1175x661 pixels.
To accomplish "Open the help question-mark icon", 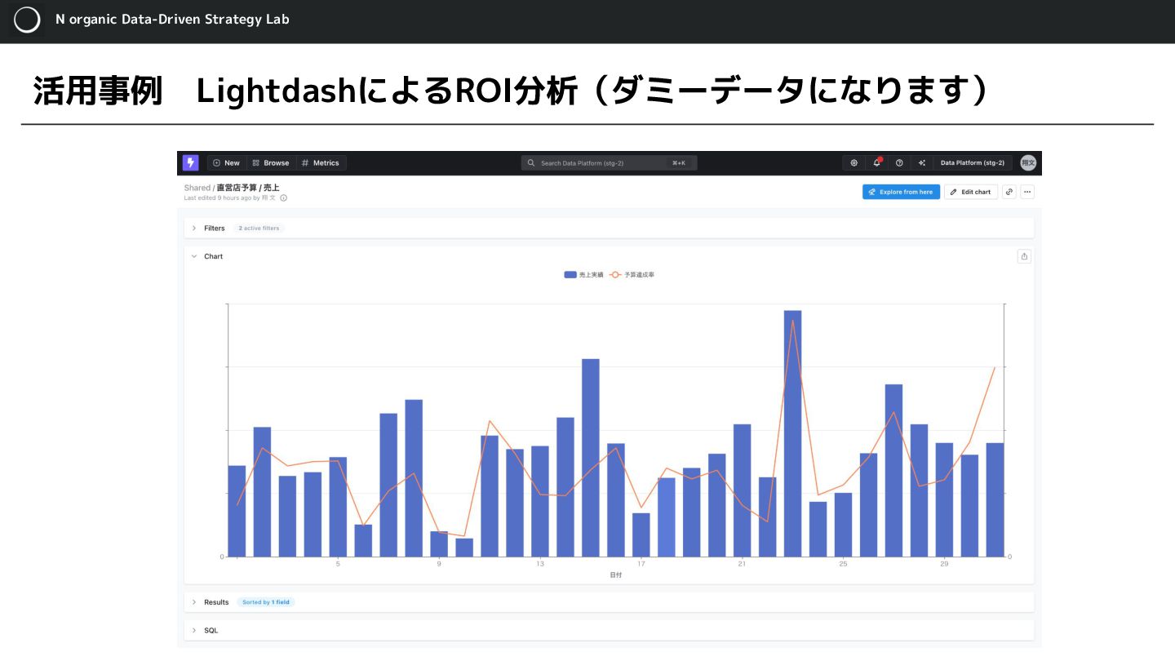I will tap(899, 163).
